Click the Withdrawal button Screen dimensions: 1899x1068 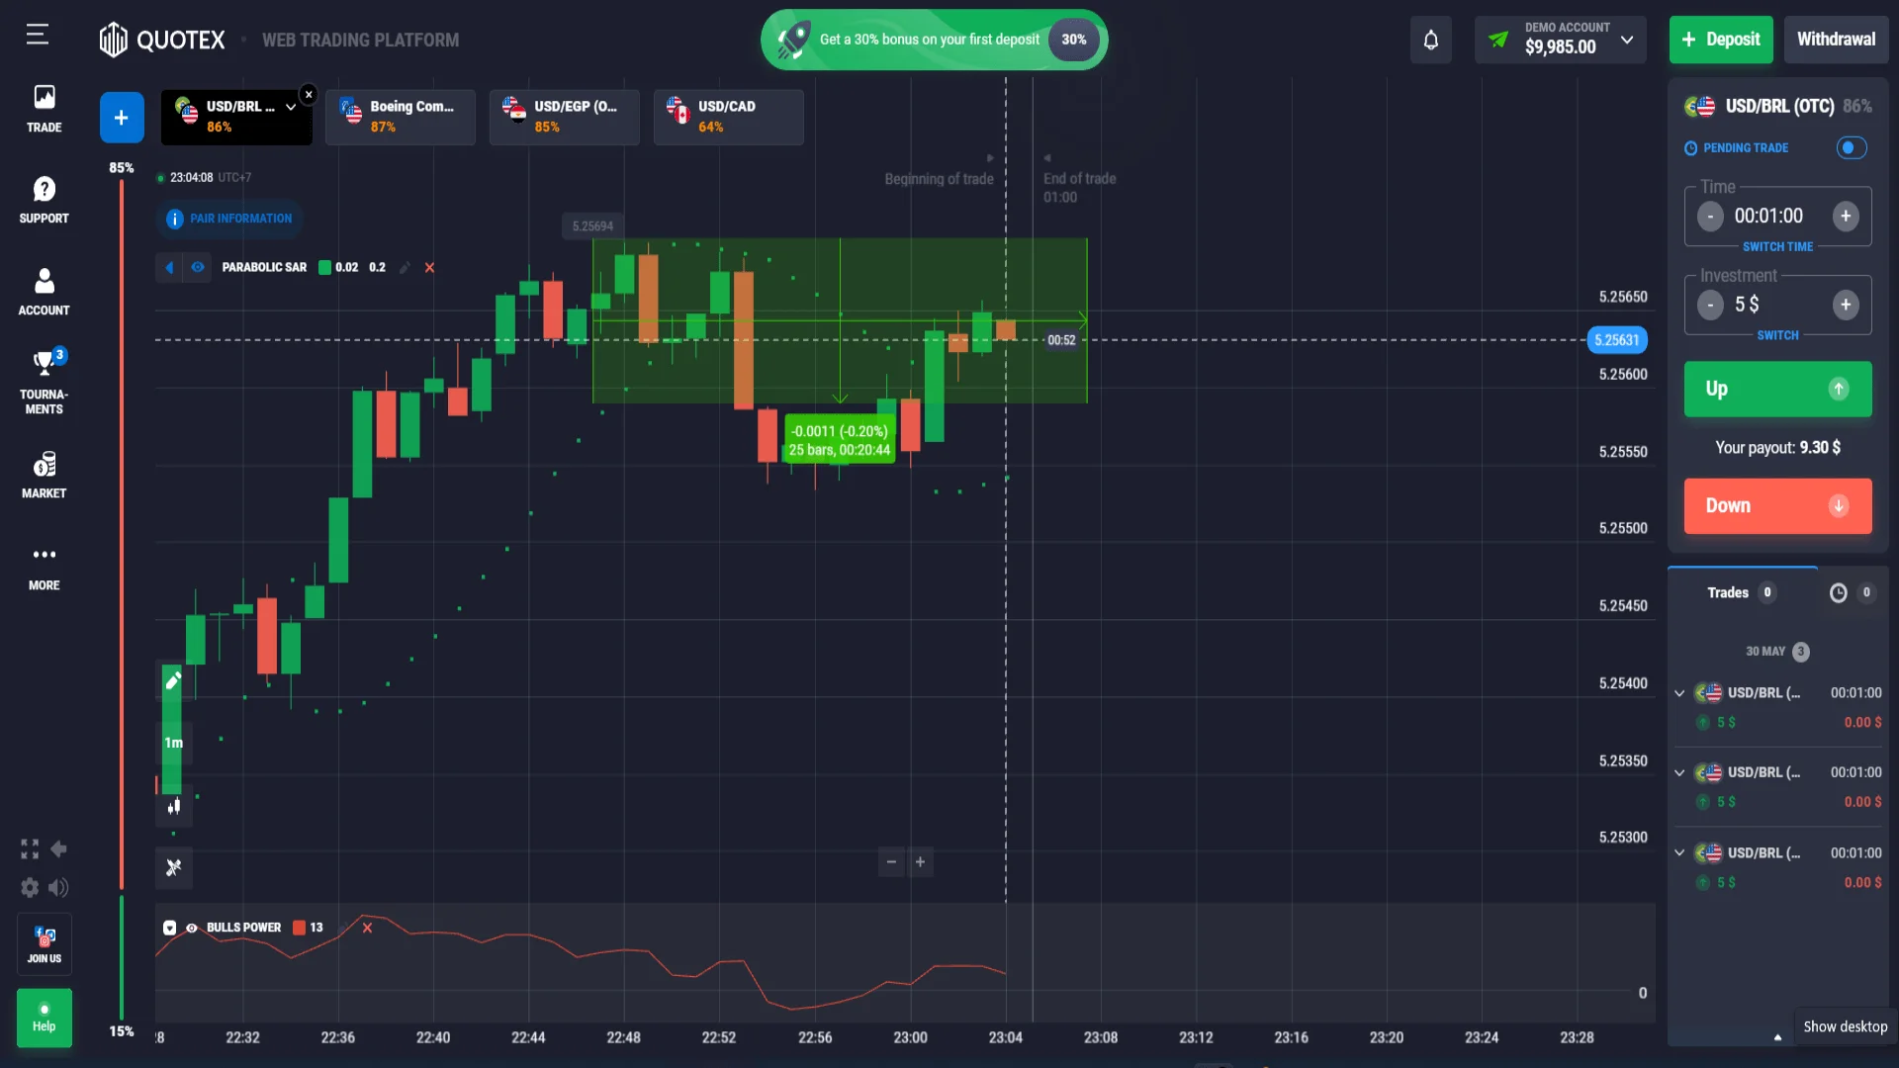[1836, 40]
